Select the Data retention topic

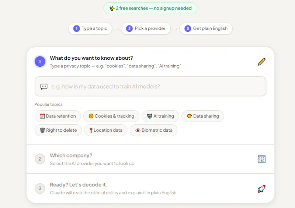coord(58,116)
